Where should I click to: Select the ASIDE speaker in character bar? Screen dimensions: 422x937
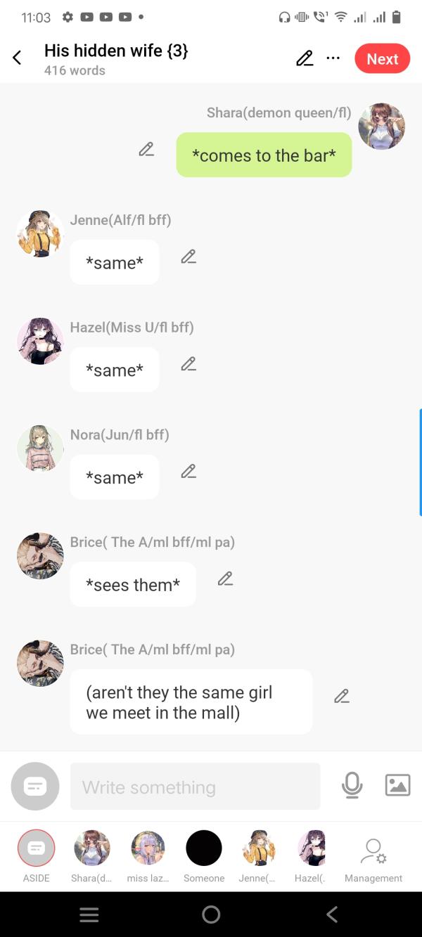pos(36,856)
